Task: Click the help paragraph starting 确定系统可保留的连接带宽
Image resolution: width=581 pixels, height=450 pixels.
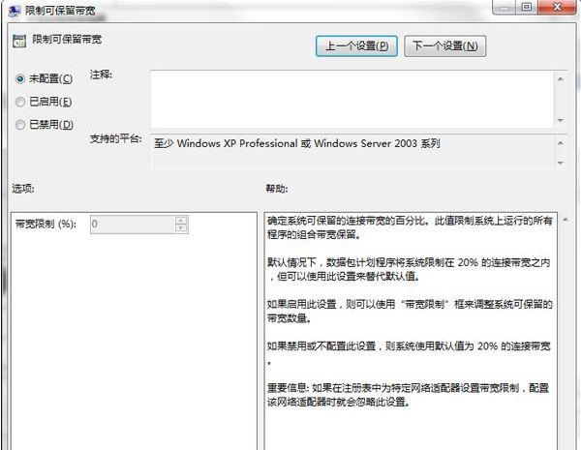Action: [x=410, y=227]
